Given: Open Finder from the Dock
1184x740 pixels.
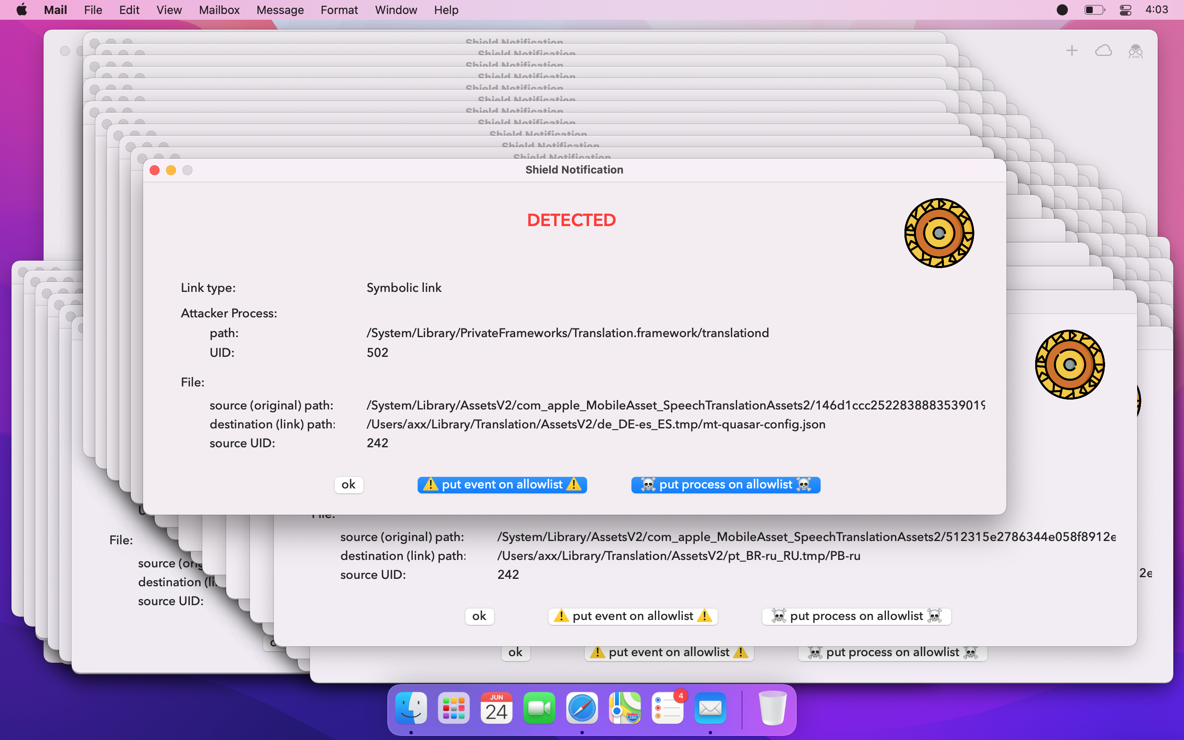Looking at the screenshot, I should pos(411,708).
